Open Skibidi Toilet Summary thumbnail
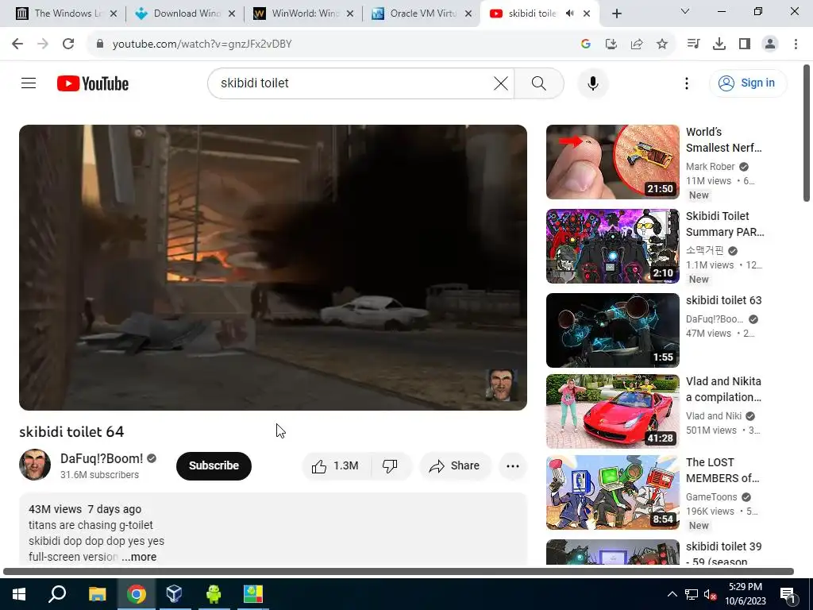 (612, 246)
